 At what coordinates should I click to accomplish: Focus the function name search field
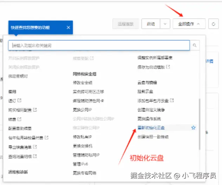[x=99, y=45]
